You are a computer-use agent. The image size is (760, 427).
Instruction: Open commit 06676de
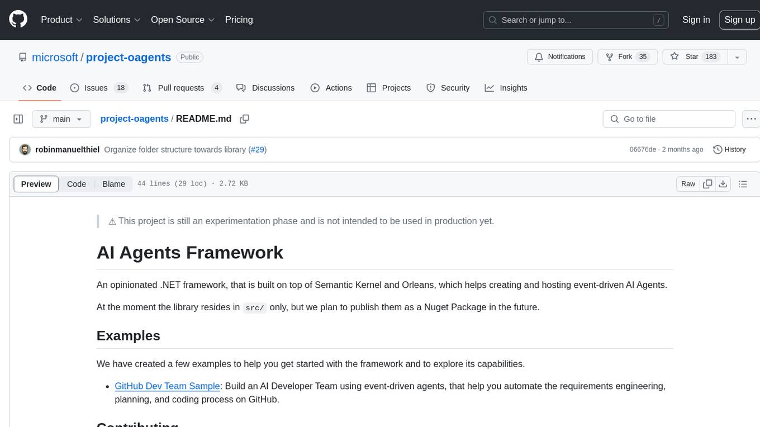[643, 150]
